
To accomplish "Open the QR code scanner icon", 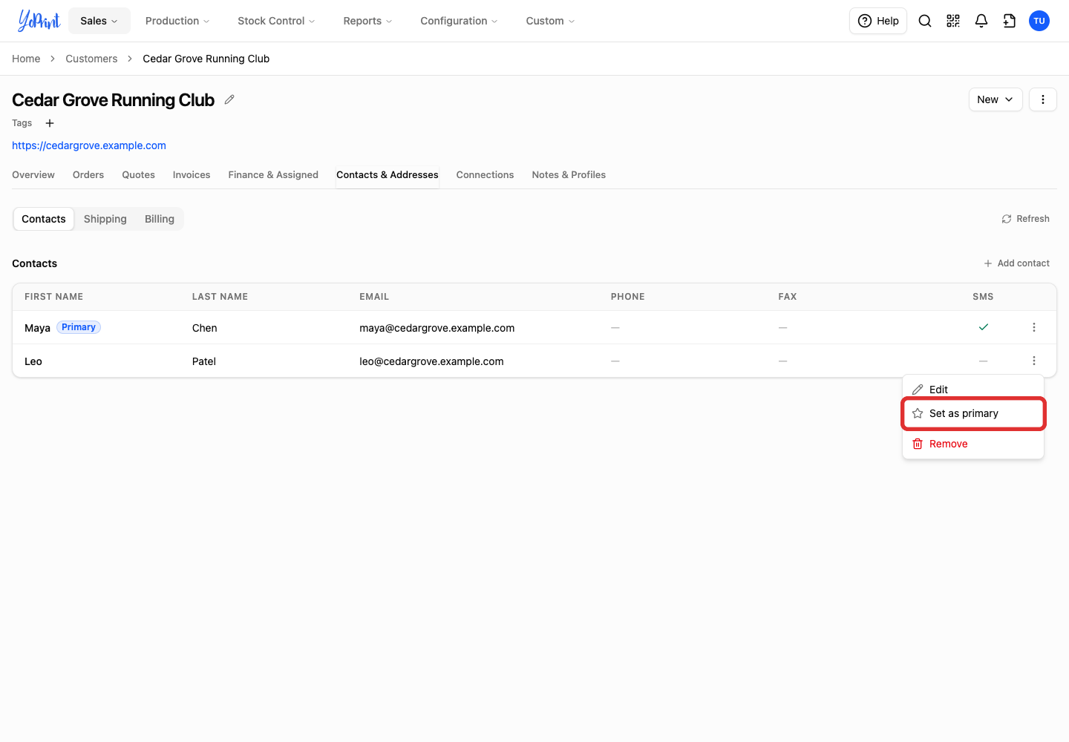I will point(953,21).
